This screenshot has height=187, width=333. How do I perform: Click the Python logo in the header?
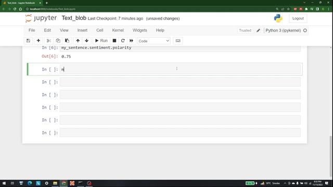(278, 18)
